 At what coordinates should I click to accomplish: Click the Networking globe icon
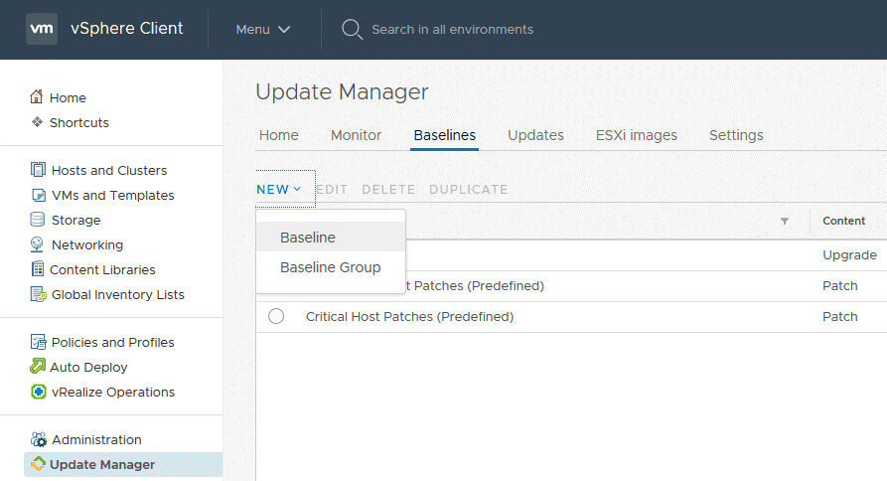click(x=38, y=244)
